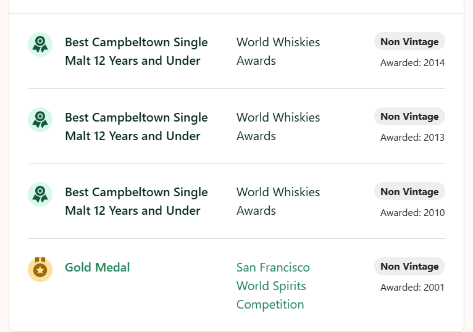473x332 pixels.
Task: Select the Non Vintage badge for 2010
Action: pyautogui.click(x=409, y=191)
